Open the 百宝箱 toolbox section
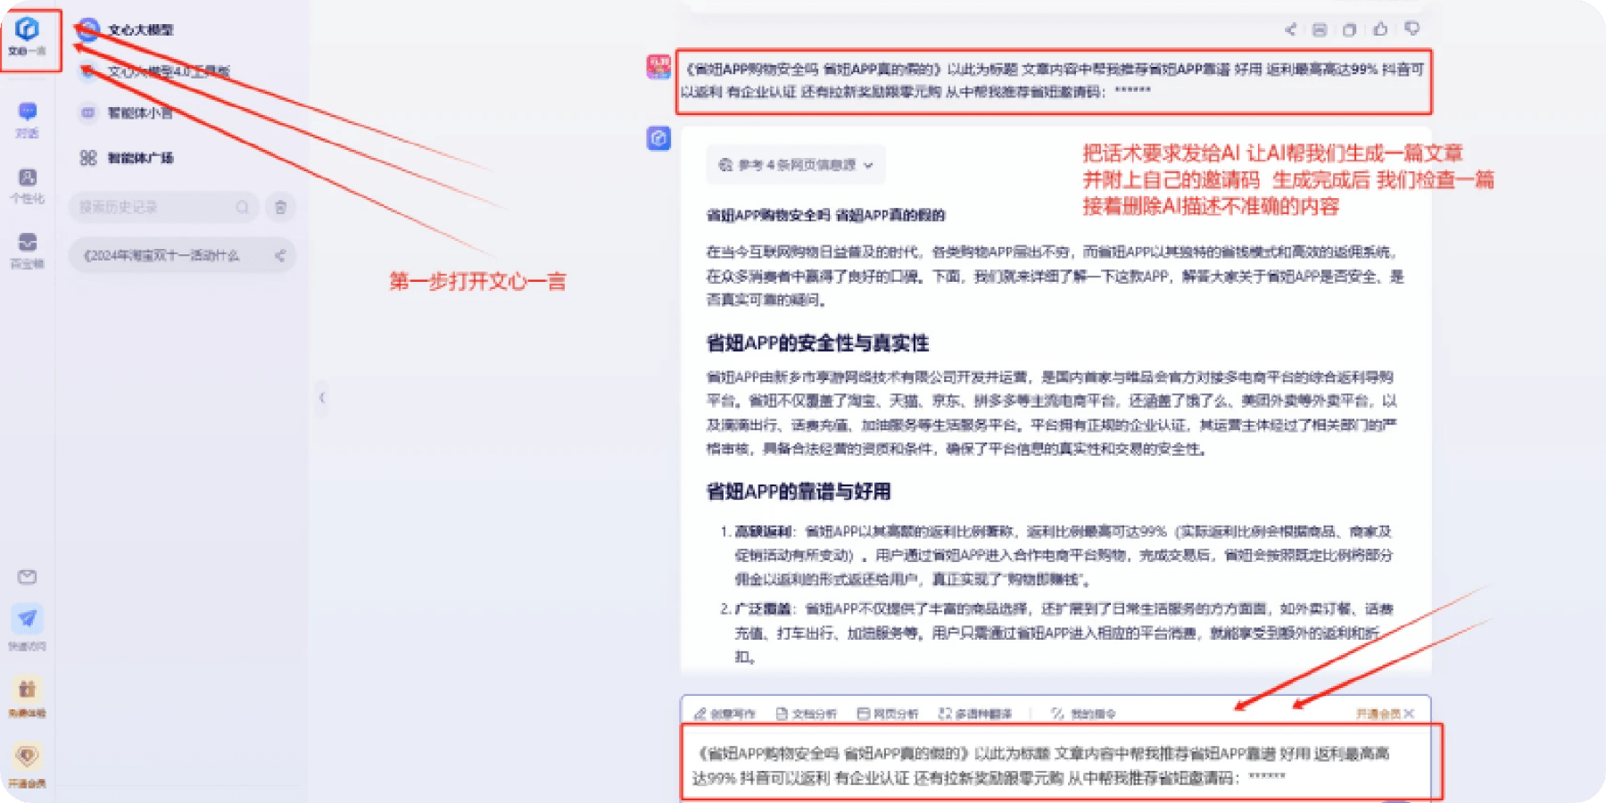The height and width of the screenshot is (803, 1606). pyautogui.click(x=28, y=251)
